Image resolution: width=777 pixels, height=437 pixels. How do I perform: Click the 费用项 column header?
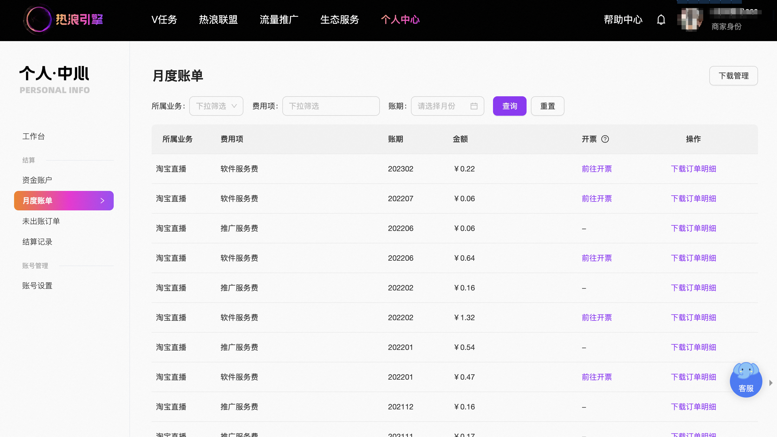click(232, 139)
